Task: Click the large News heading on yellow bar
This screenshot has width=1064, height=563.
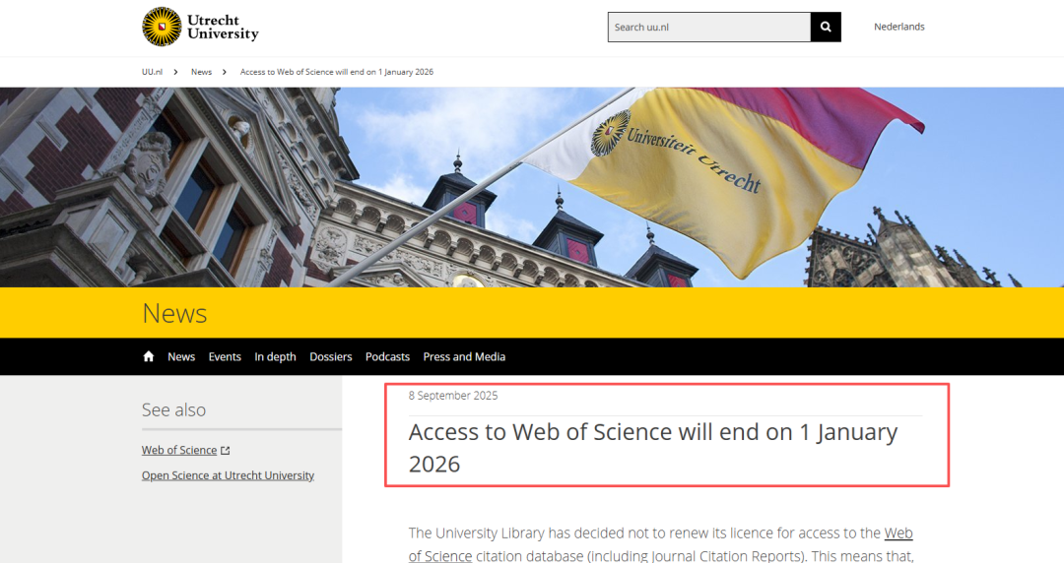Action: (174, 313)
